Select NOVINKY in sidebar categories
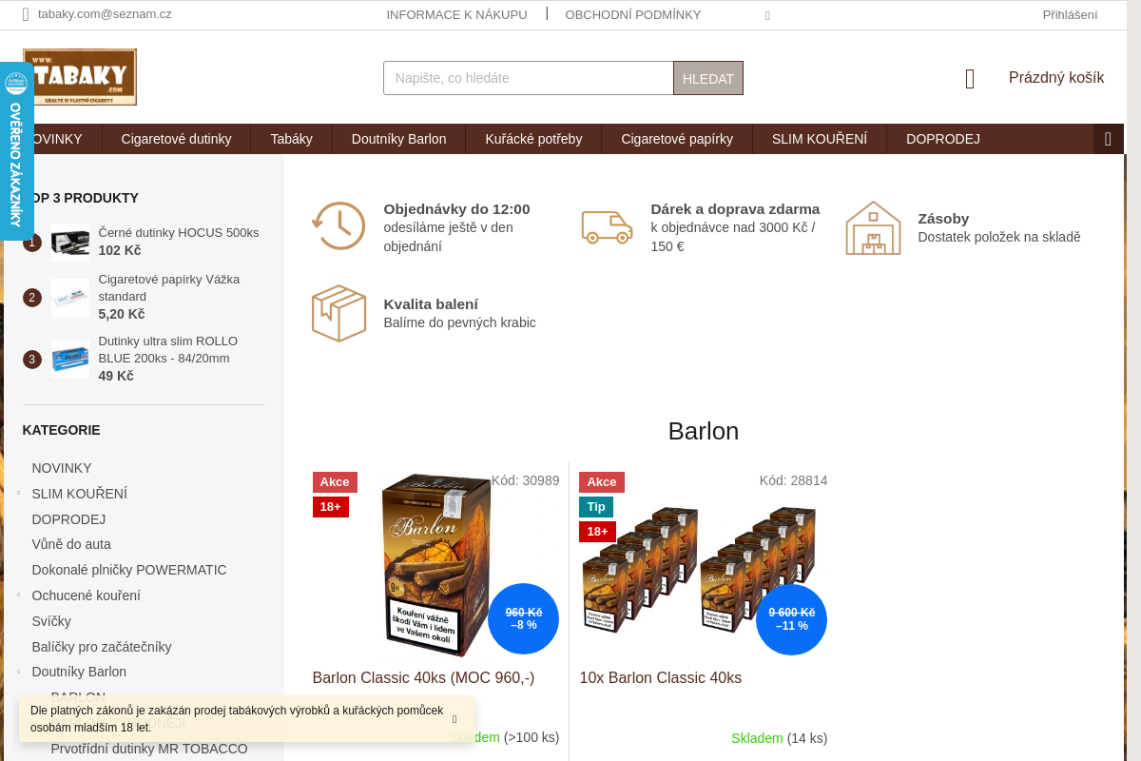The height and width of the screenshot is (761, 1141). point(62,468)
